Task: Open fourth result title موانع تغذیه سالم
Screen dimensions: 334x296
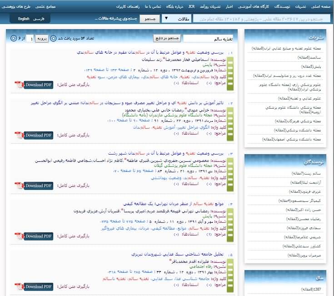Action: (x=174, y=204)
